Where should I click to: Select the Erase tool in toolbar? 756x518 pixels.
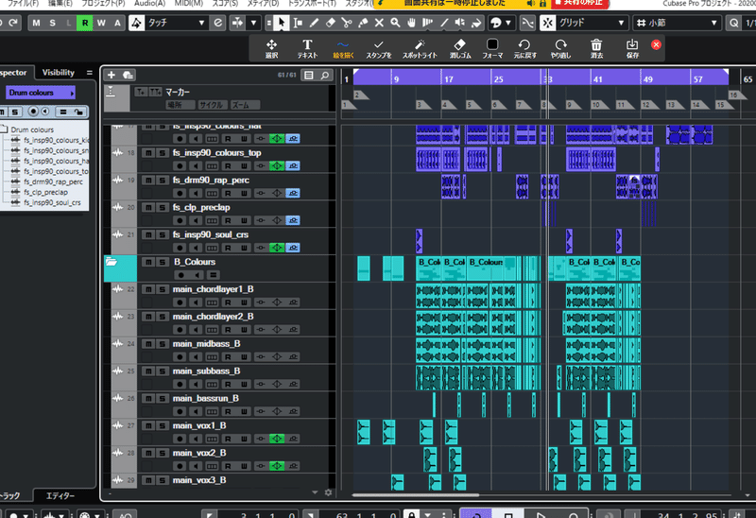330,23
